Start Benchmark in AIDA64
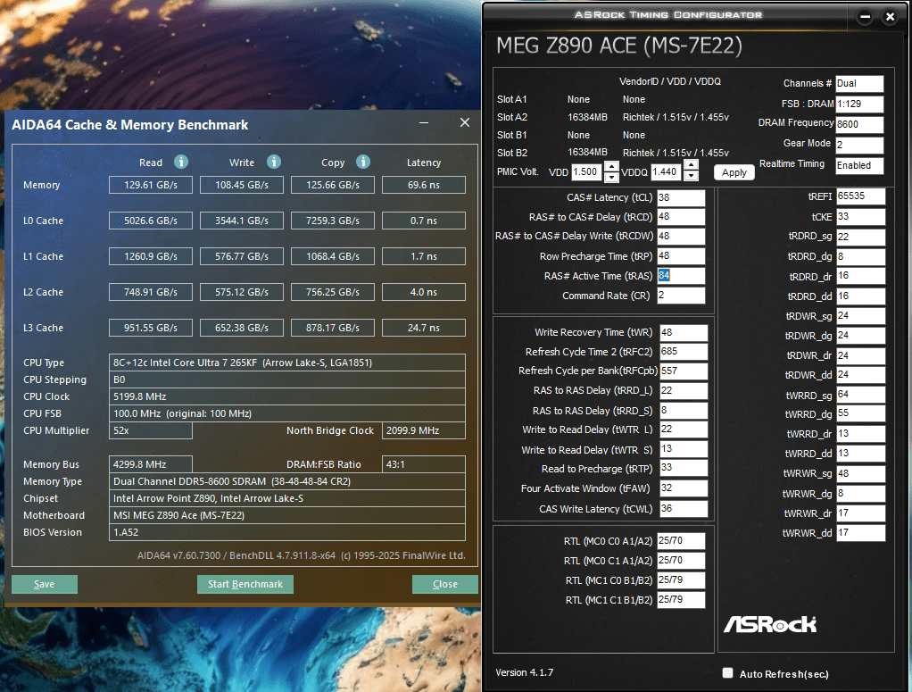The image size is (912, 692). click(245, 584)
